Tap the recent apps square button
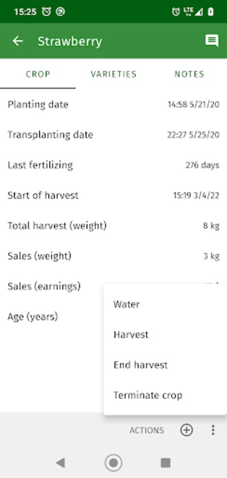The image size is (227, 478). pyautogui.click(x=166, y=463)
